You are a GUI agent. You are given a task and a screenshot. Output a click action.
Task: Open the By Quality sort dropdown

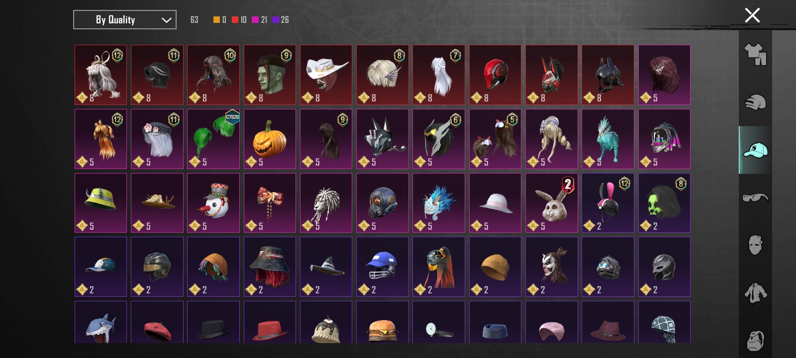(x=125, y=20)
